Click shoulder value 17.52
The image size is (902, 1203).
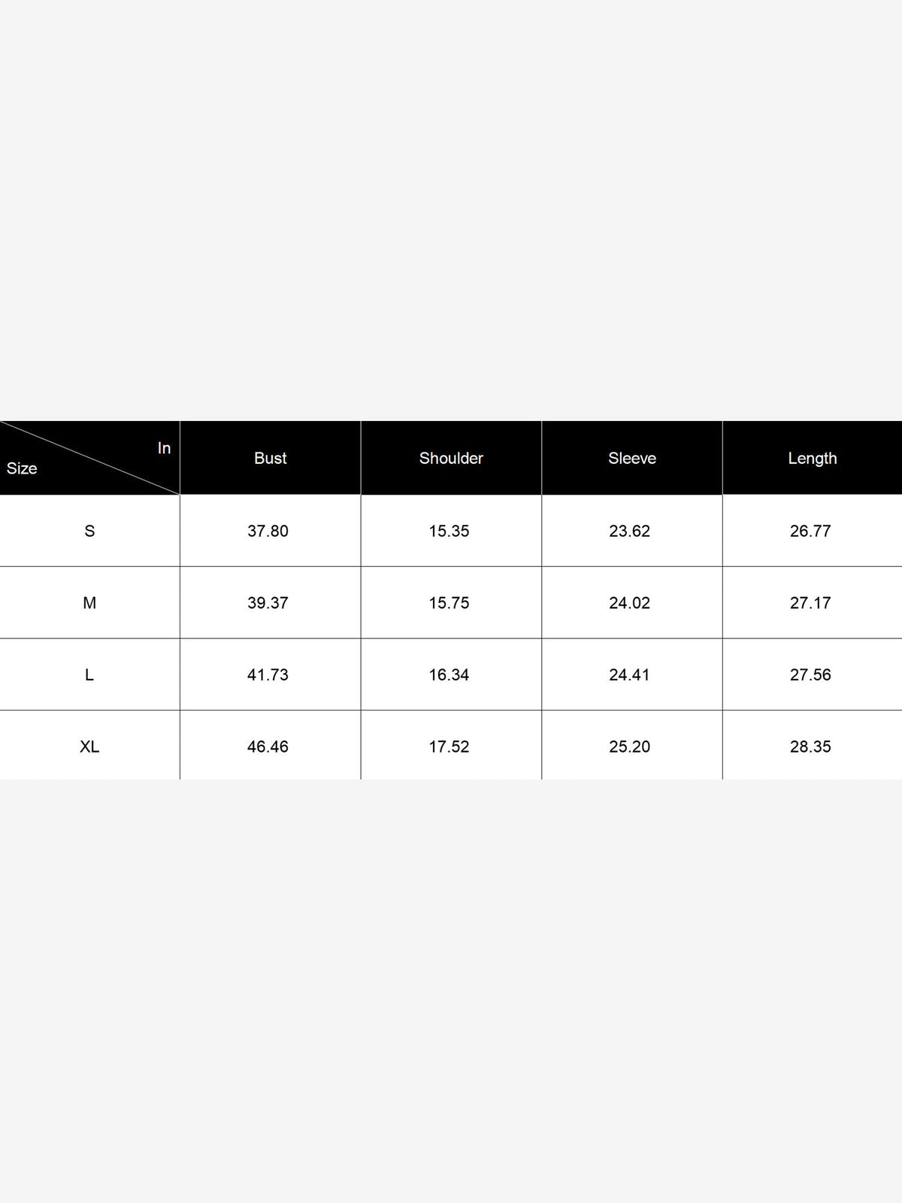(449, 747)
